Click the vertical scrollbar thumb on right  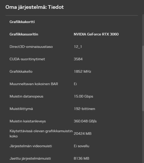pyautogui.click(x=143, y=78)
